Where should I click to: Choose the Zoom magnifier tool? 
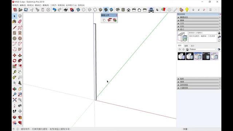15,94
